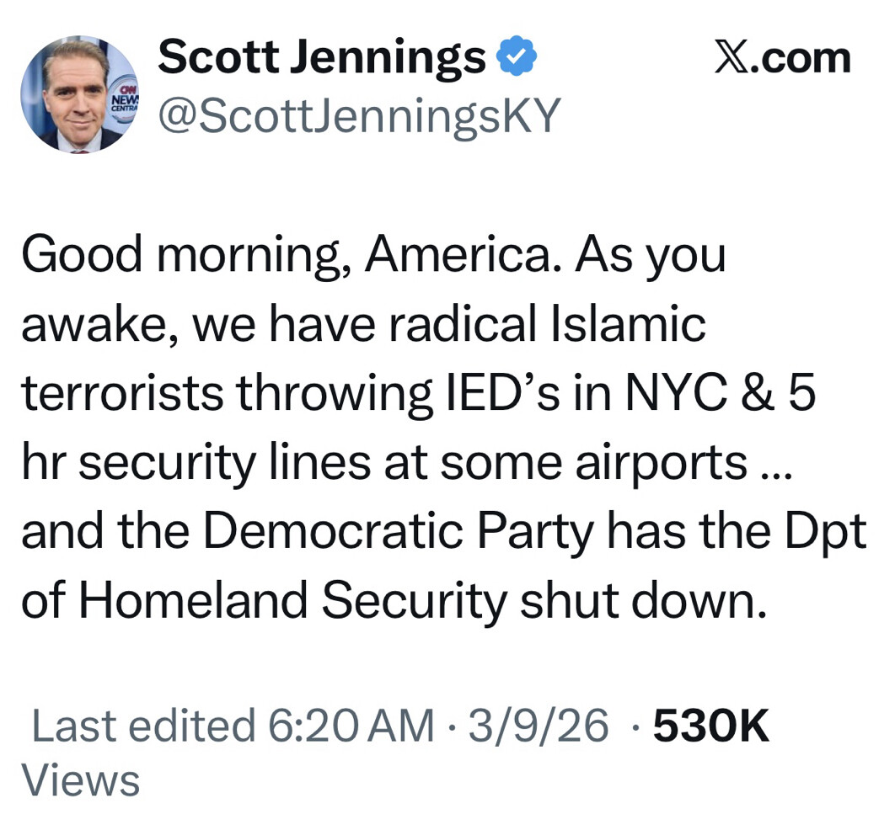Click the X logo at top right

734,59
